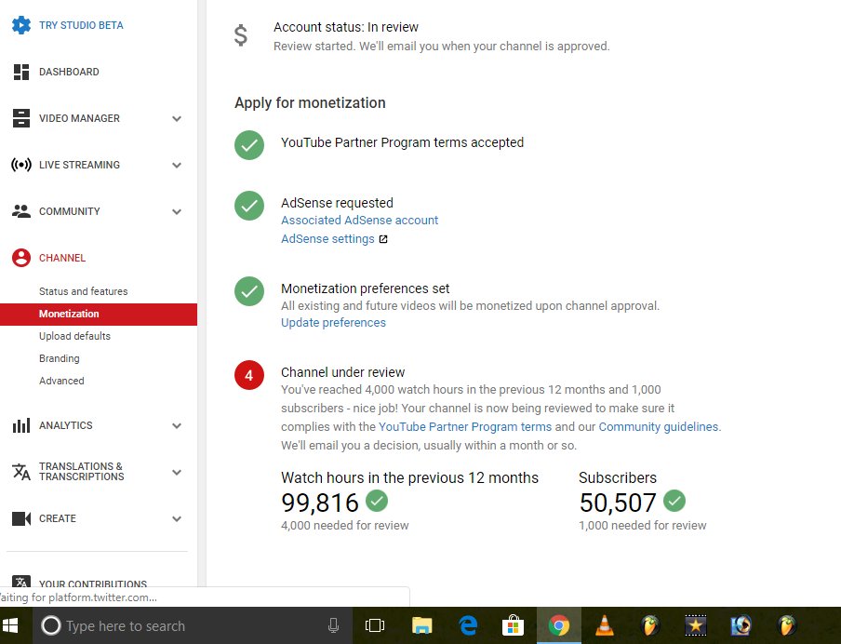841x644 pixels.
Task: Open Community guidelines link
Action: (659, 426)
